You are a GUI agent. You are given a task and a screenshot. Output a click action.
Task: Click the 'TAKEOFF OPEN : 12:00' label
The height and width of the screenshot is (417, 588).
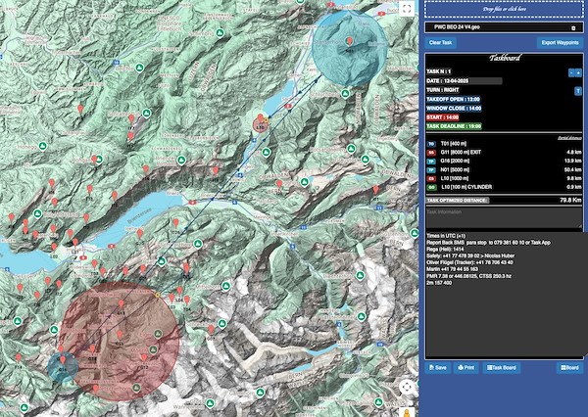point(453,100)
